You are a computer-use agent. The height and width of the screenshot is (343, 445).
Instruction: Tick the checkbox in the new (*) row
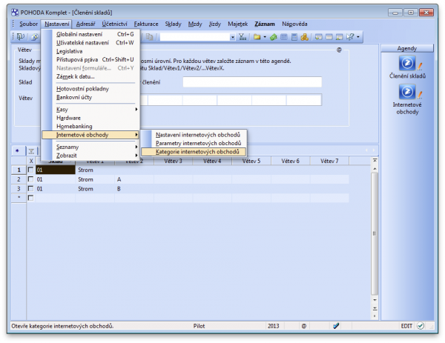coord(30,198)
